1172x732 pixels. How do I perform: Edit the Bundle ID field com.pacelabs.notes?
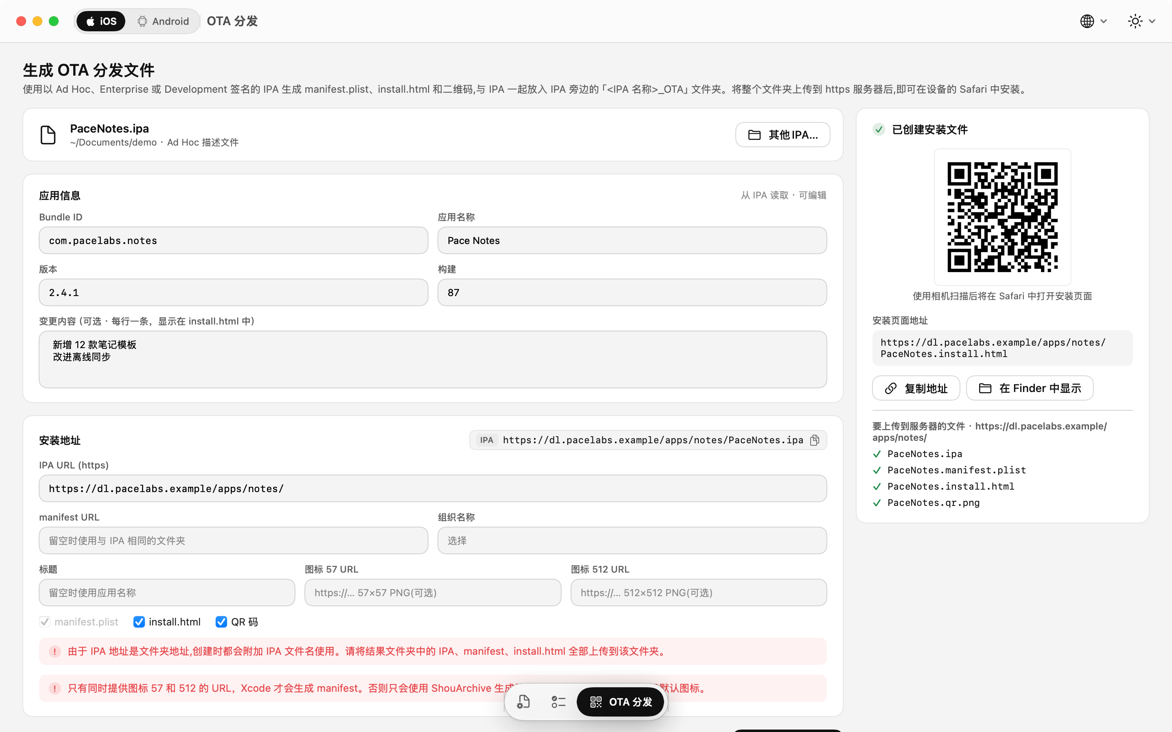234,241
